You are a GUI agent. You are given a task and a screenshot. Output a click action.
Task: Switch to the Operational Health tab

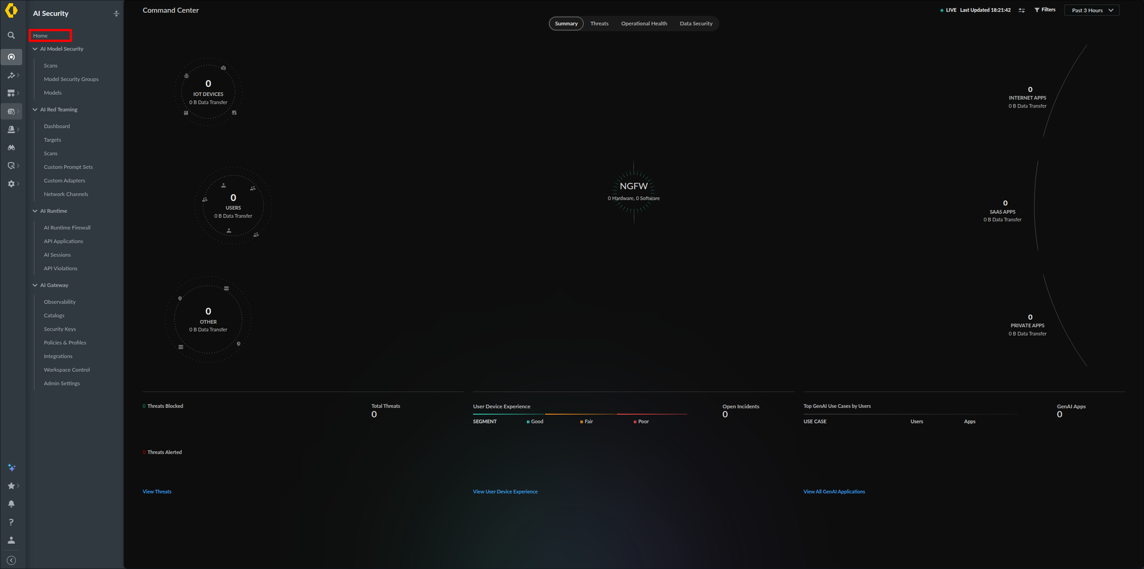click(x=644, y=23)
